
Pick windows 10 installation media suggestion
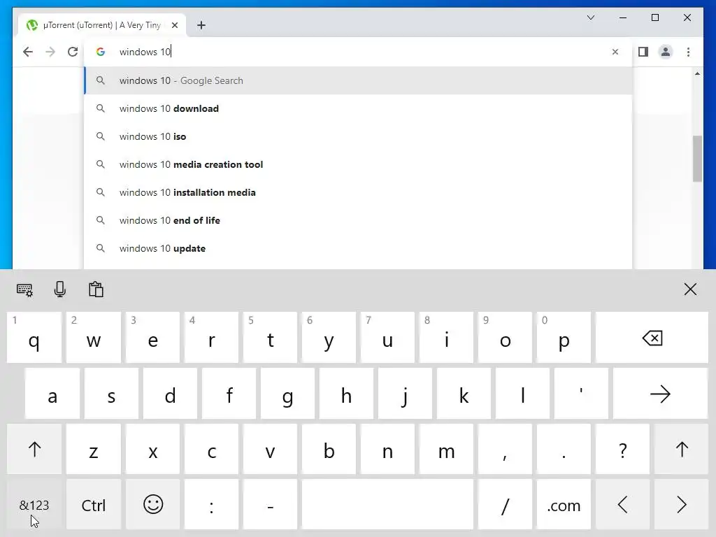click(x=359, y=192)
